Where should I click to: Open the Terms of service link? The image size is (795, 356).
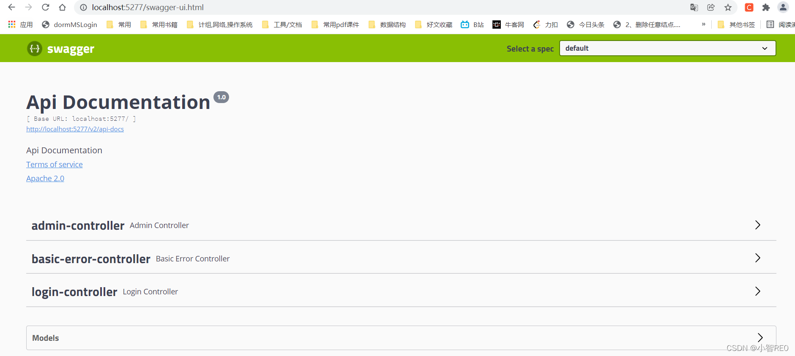coord(55,165)
